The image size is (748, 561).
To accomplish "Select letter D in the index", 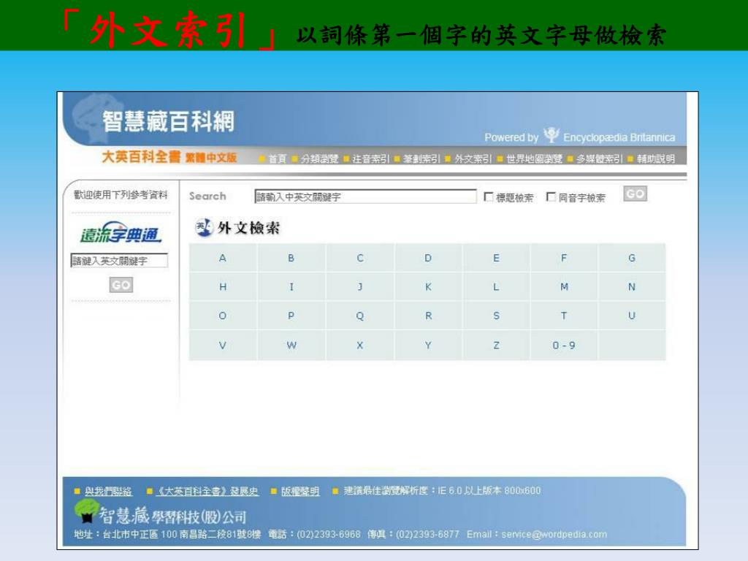I will coord(428,258).
